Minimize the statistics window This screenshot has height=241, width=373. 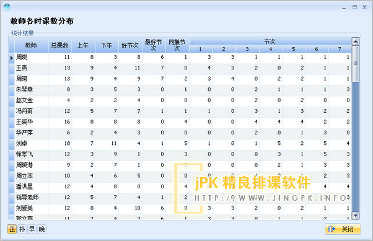[x=344, y=8]
